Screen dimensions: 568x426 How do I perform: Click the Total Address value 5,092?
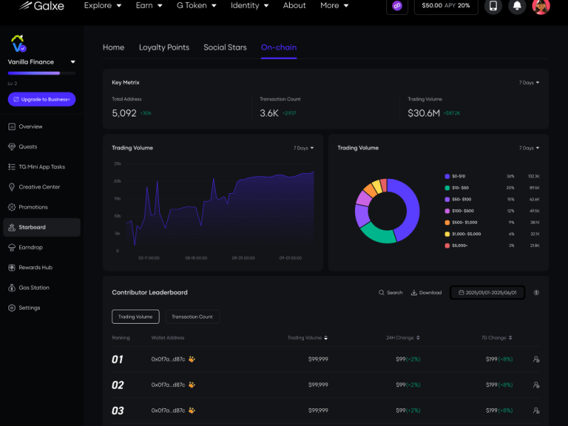coord(124,113)
